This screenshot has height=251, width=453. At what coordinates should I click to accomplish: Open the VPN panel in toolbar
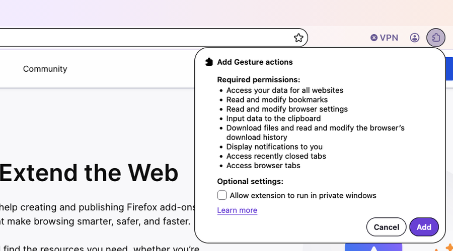[x=384, y=38]
